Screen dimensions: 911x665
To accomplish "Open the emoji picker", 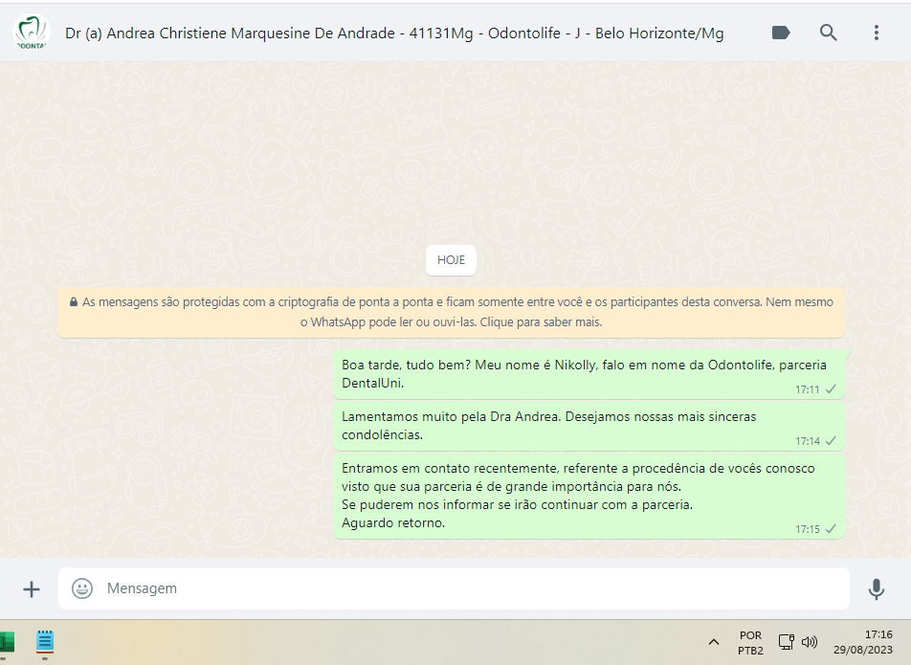I will [x=82, y=588].
